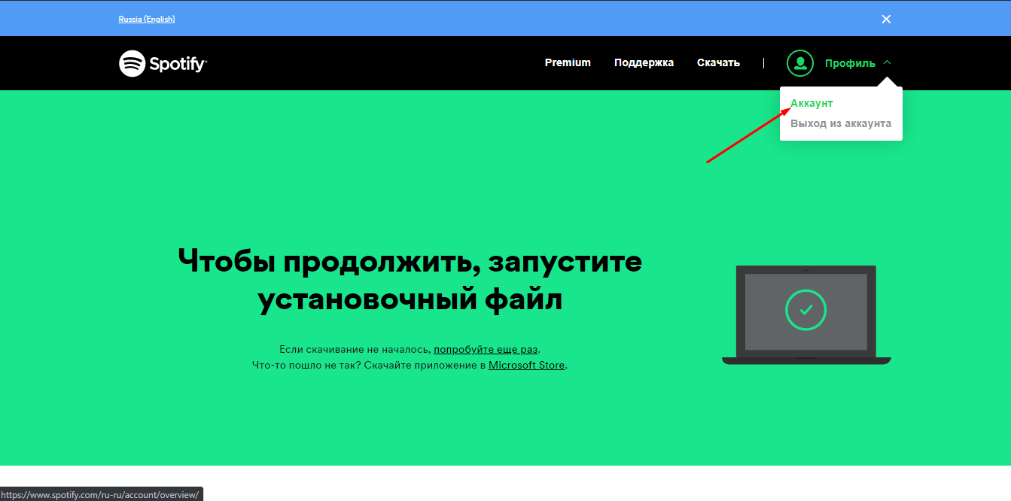
Task: Click the green profile avatar icon
Action: 799,63
